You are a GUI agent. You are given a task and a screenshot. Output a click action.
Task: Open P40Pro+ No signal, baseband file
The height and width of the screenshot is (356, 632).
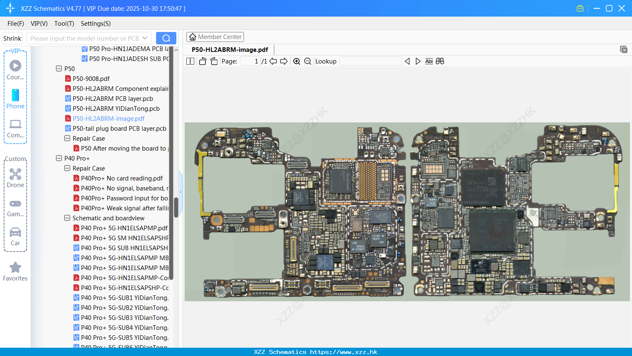121,188
